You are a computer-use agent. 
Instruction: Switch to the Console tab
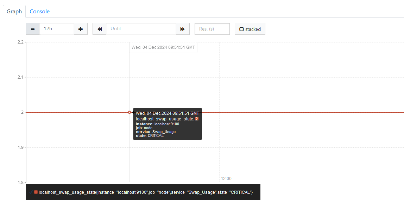pos(39,11)
